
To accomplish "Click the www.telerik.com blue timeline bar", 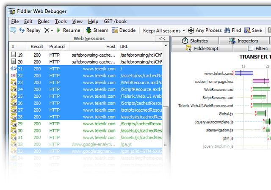I will 244,73.
